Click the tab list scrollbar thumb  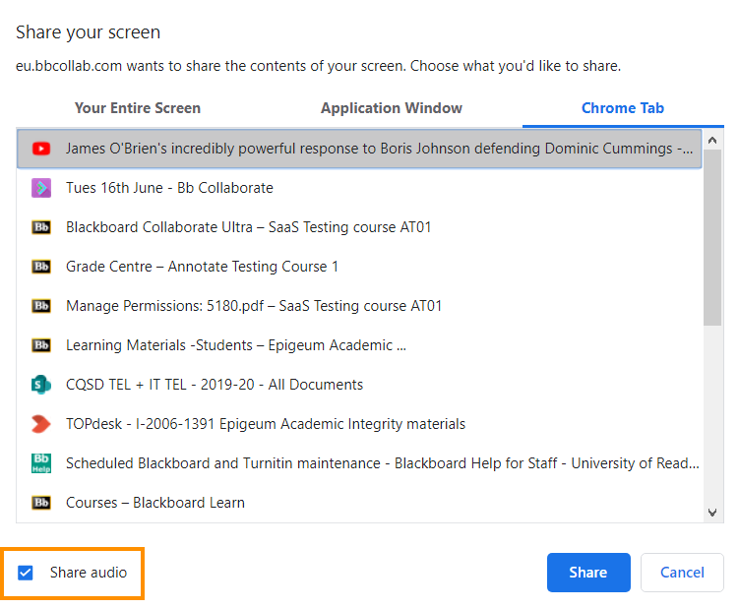coord(713,234)
